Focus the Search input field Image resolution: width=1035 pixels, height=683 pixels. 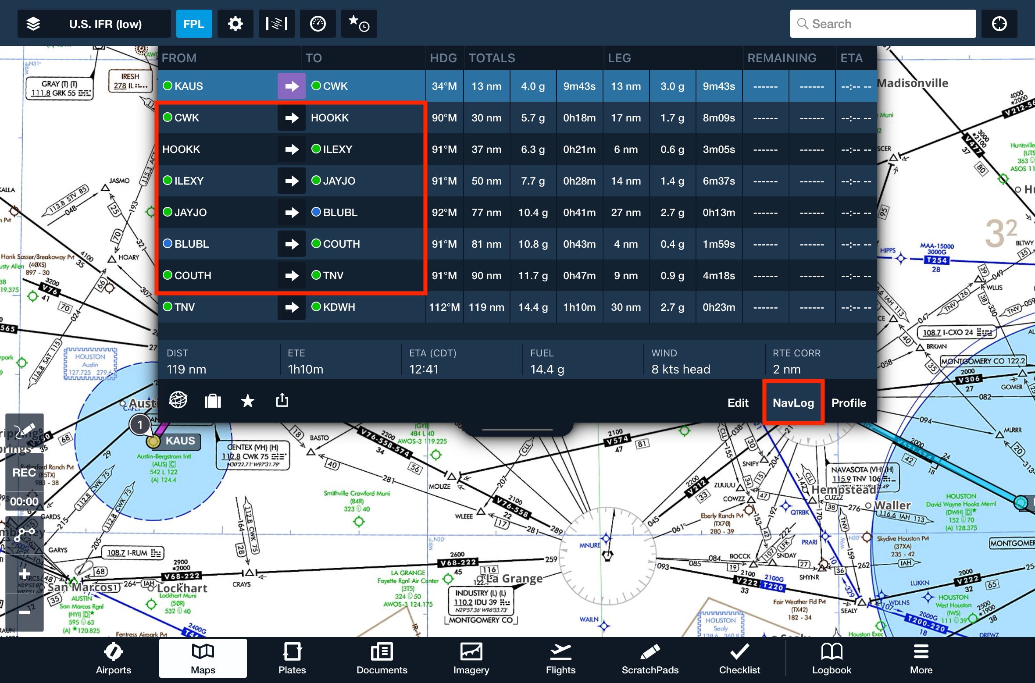(883, 24)
